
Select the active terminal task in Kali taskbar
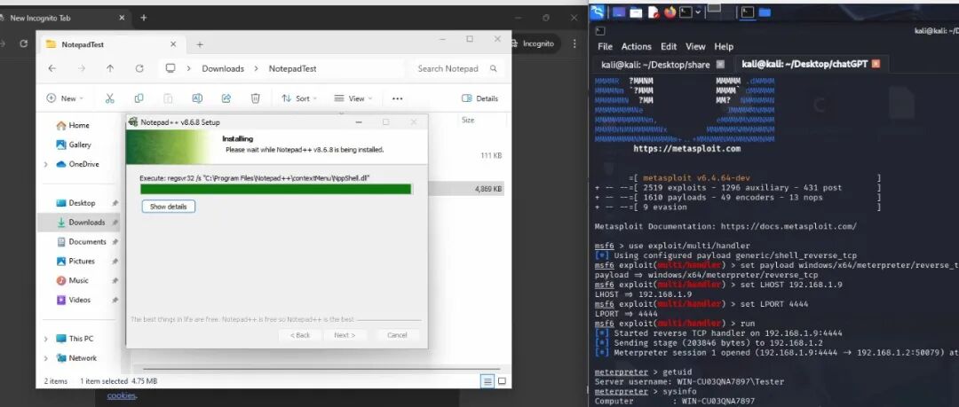point(748,12)
